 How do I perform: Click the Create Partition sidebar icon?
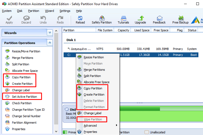(x=7, y=84)
